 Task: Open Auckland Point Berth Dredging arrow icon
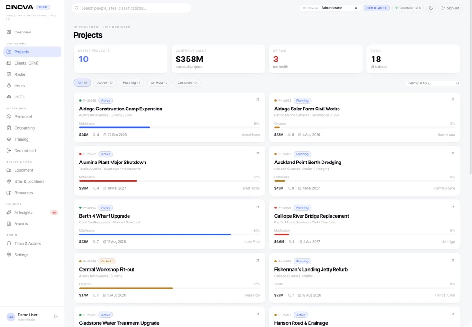[453, 153]
